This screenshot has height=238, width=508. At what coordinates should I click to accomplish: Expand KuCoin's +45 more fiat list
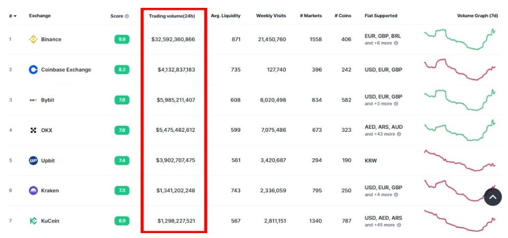pos(382,225)
